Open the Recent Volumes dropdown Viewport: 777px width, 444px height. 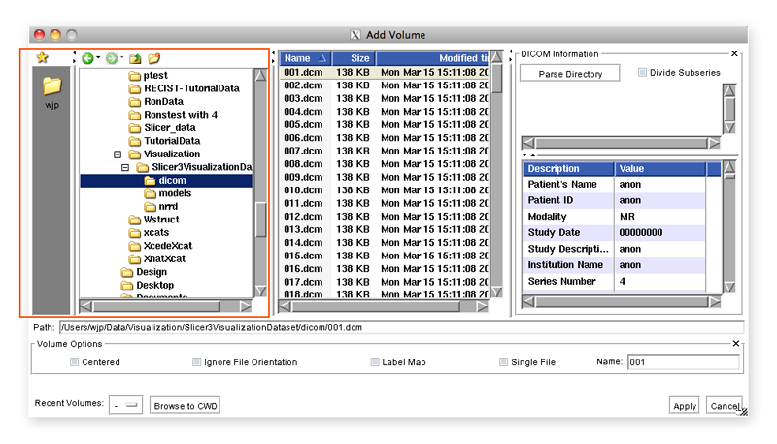tap(126, 405)
